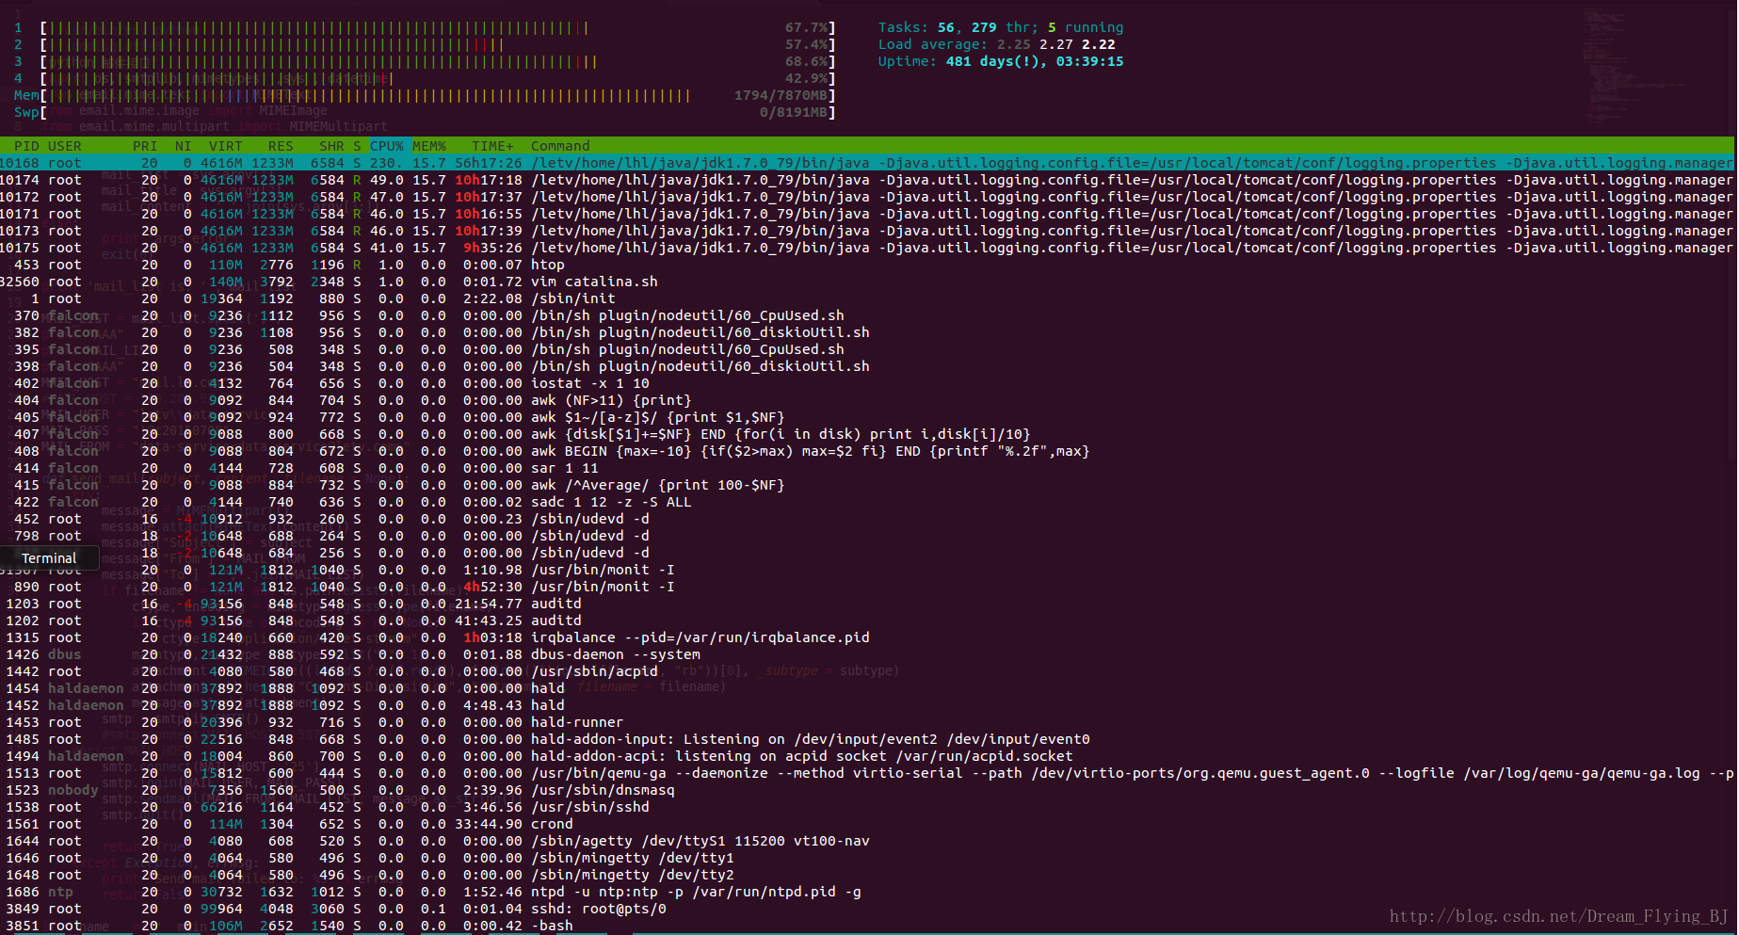Select the /usr/bin/monit row with PID 890
Screen dimensions: 1739x935
[x=867, y=587]
